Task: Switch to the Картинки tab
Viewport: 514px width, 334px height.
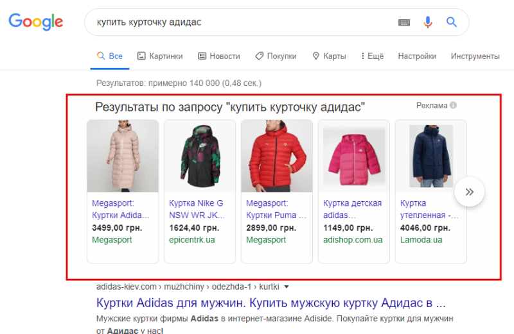Action: point(159,56)
